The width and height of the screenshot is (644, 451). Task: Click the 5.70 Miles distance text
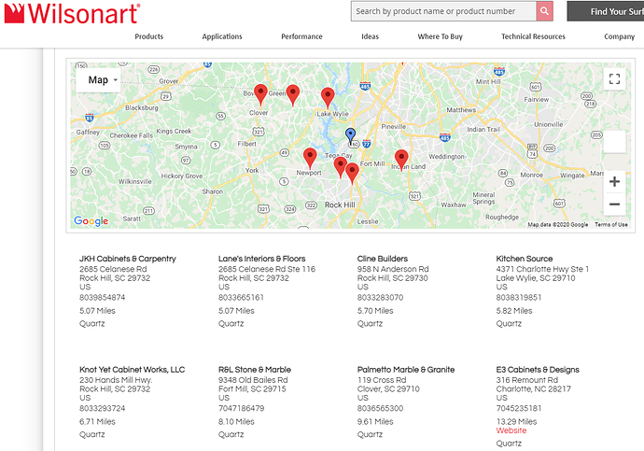coord(375,311)
